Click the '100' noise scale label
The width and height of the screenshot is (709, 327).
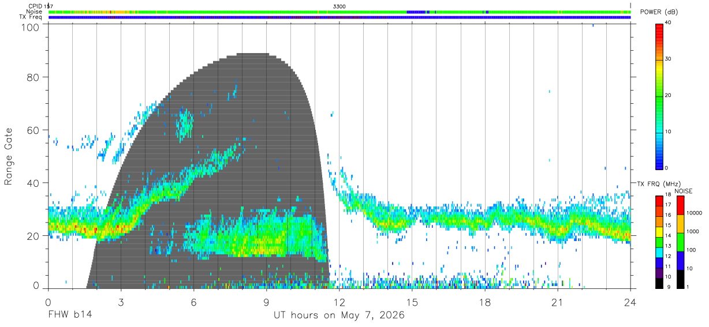coord(691,250)
